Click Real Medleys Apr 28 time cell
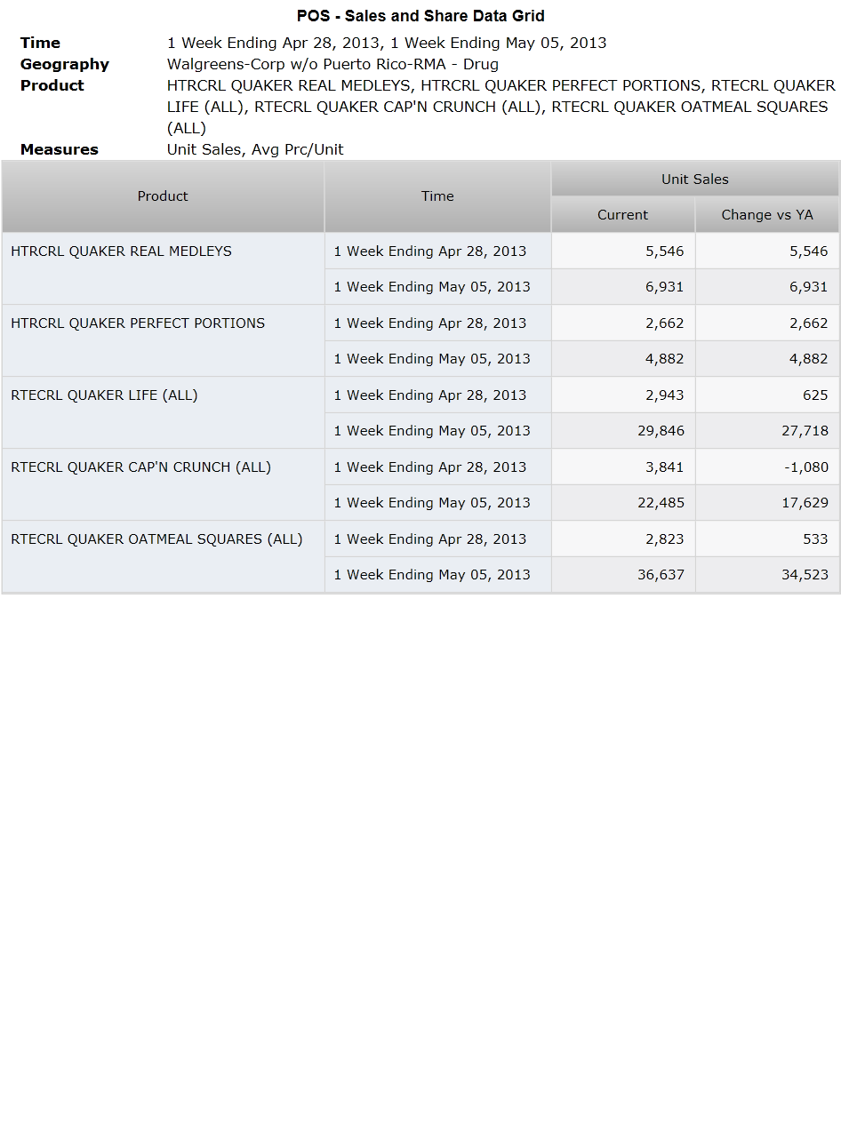This screenshot has height=1141, width=841. pyautogui.click(x=437, y=251)
